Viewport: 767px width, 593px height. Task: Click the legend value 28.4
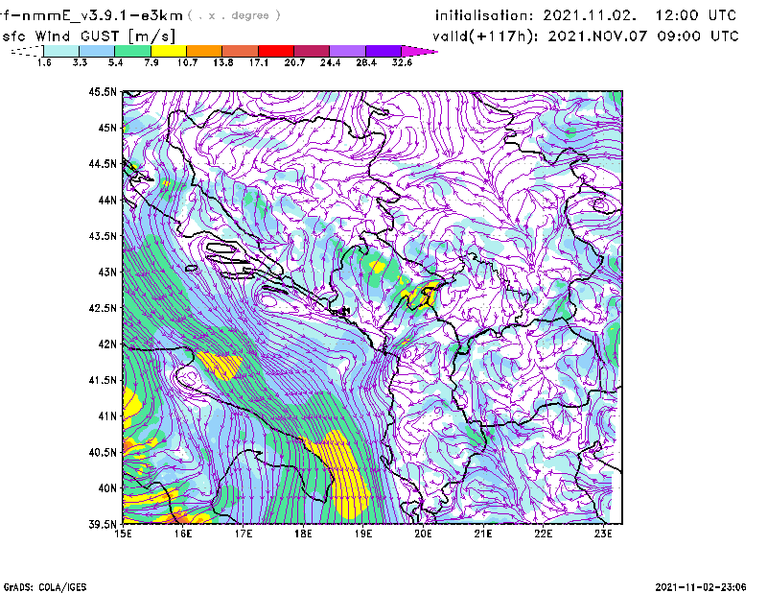point(366,62)
